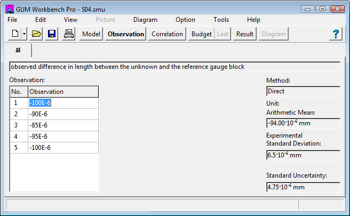Open the Result view

[x=245, y=34]
